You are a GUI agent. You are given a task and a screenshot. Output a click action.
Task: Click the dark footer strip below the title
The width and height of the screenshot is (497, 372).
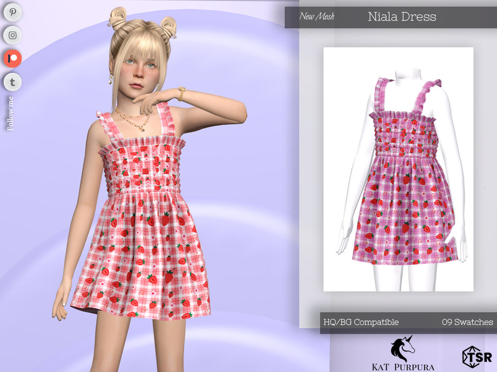402,322
